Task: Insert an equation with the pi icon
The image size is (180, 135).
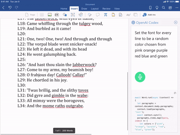Action: (x=106, y=15)
